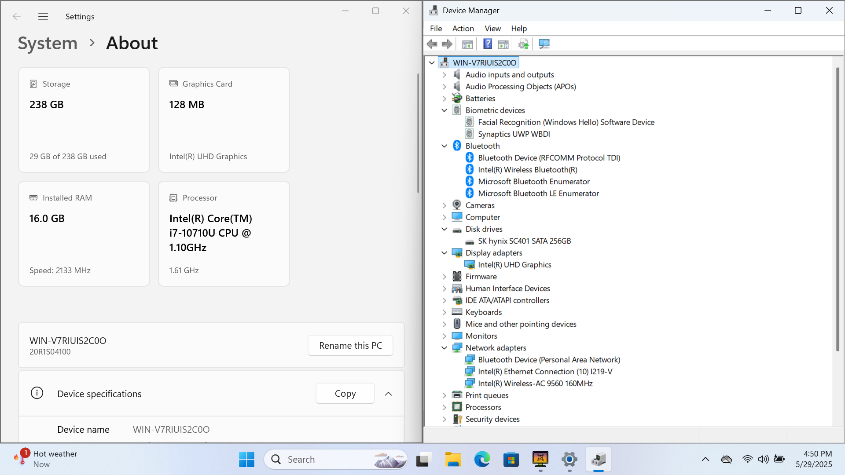Click the blue Help question-mark toolbar icon
This screenshot has height=475, width=845.
pos(488,44)
